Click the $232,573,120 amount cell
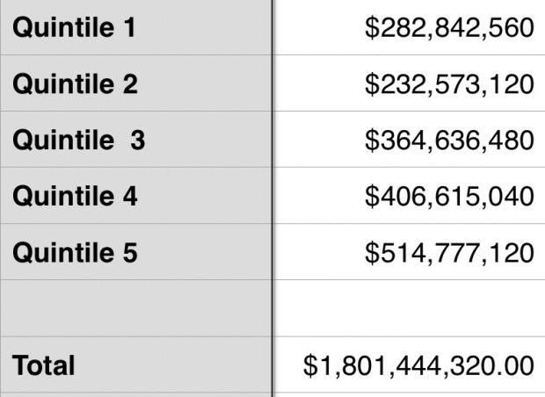 pos(409,83)
